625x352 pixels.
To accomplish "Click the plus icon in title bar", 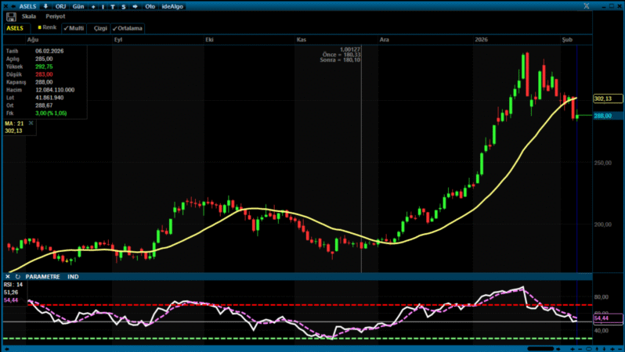I will 93,5.
